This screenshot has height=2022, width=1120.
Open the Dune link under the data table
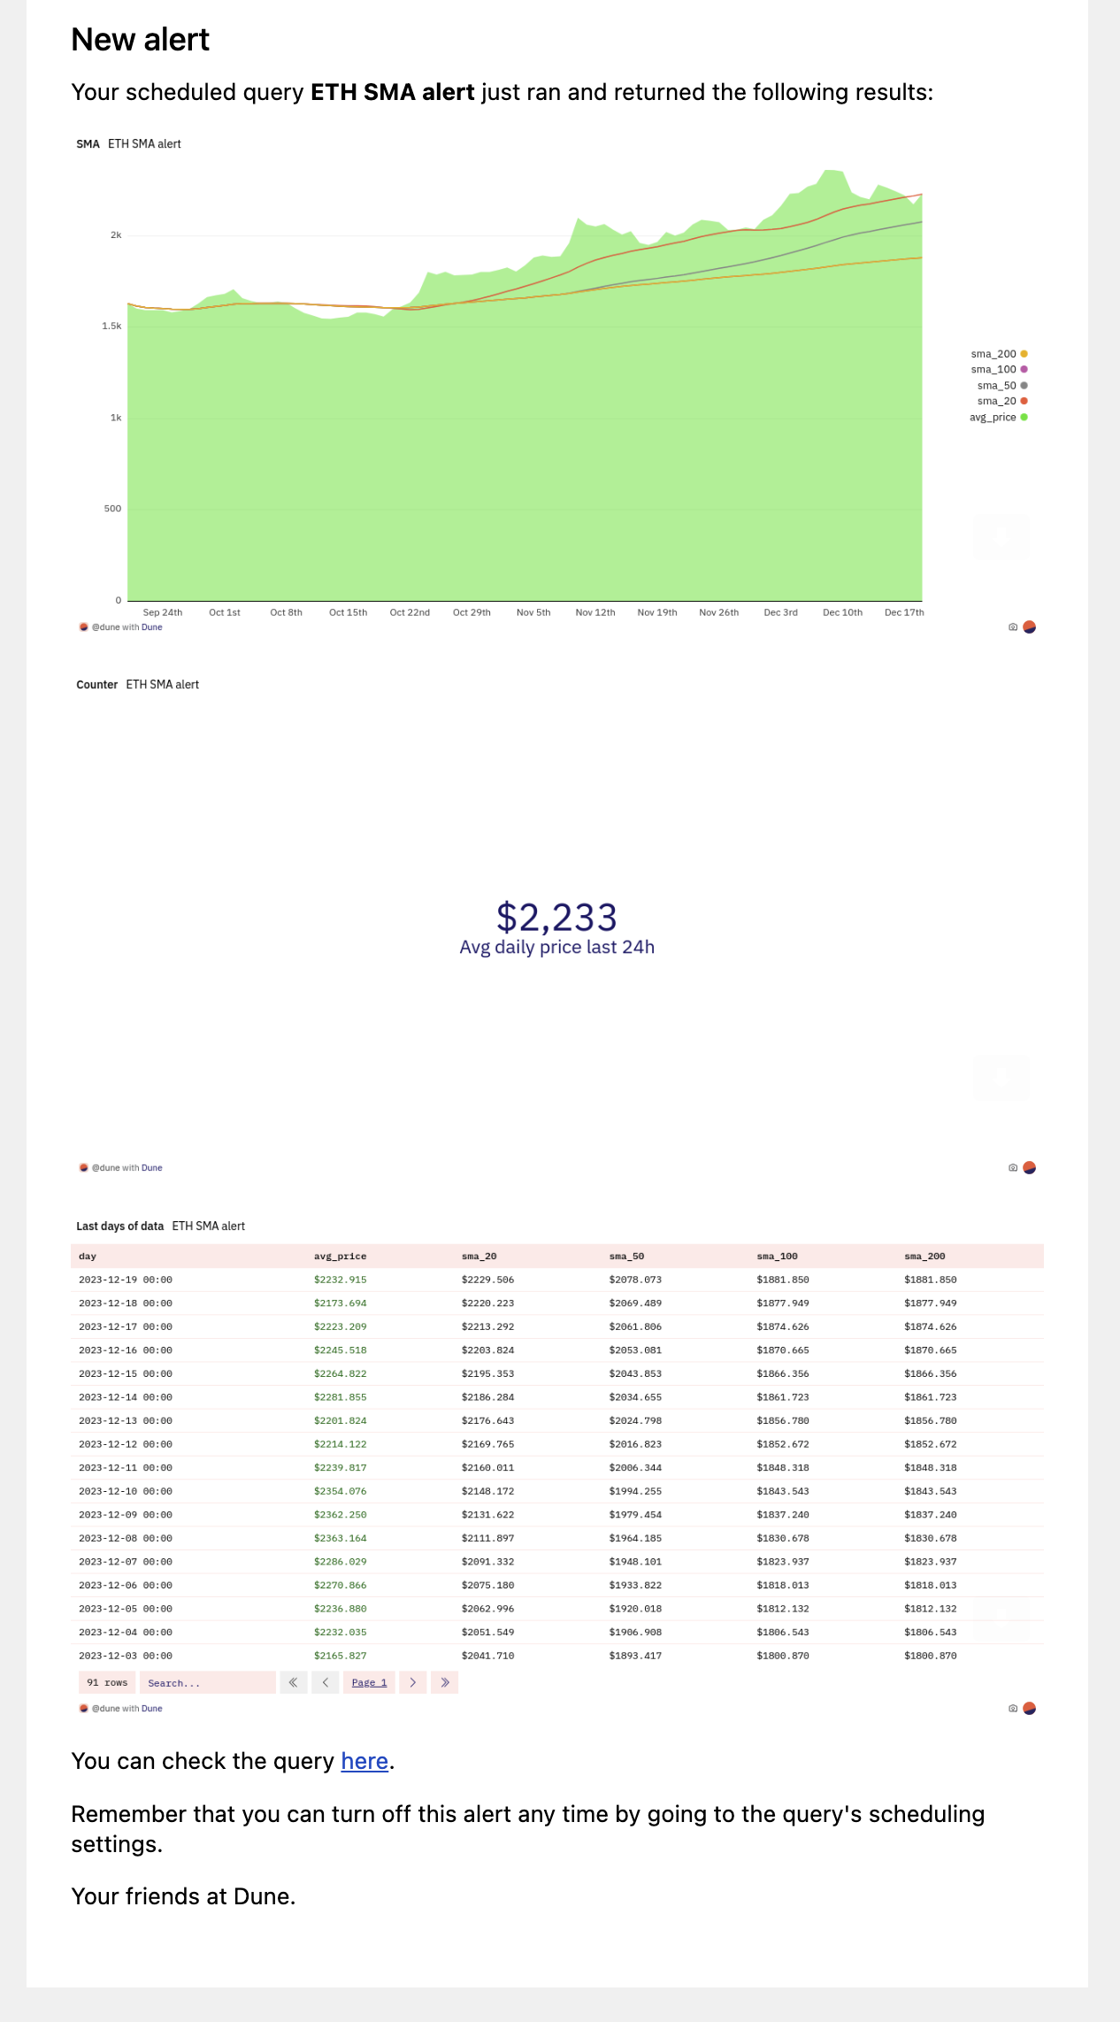[x=152, y=1709]
